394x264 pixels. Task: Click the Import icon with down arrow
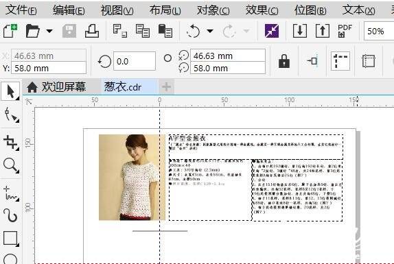[x=300, y=31]
